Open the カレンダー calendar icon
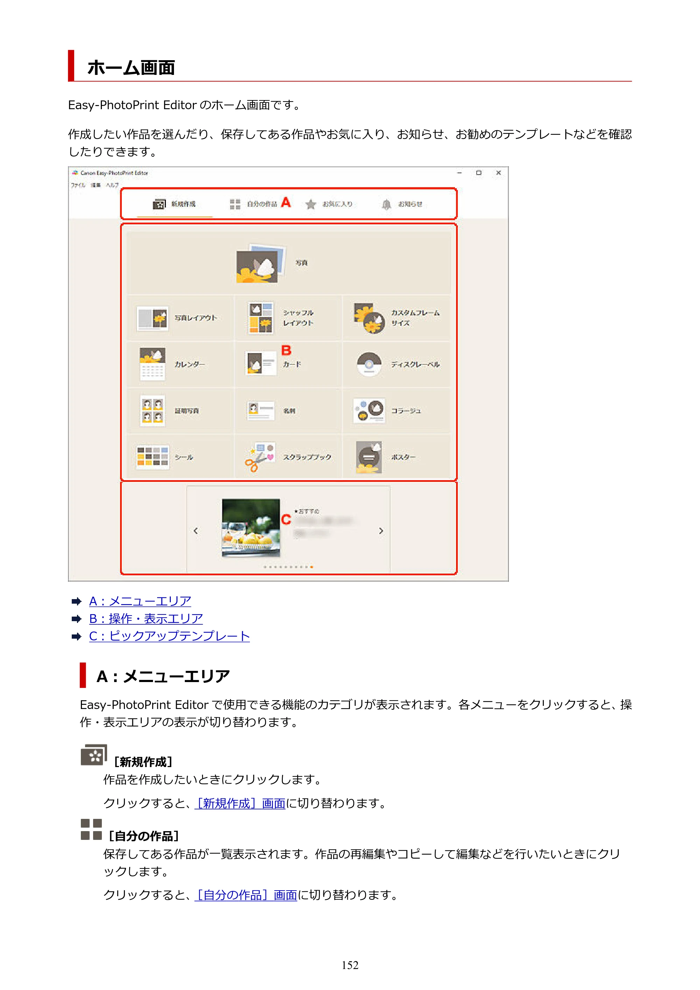The width and height of the screenshot is (700, 990). (x=152, y=364)
